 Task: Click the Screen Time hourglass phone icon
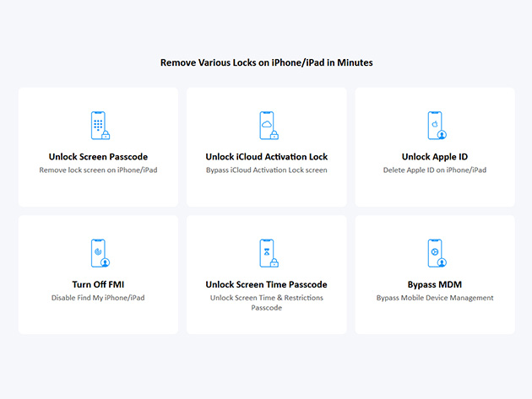point(269,253)
